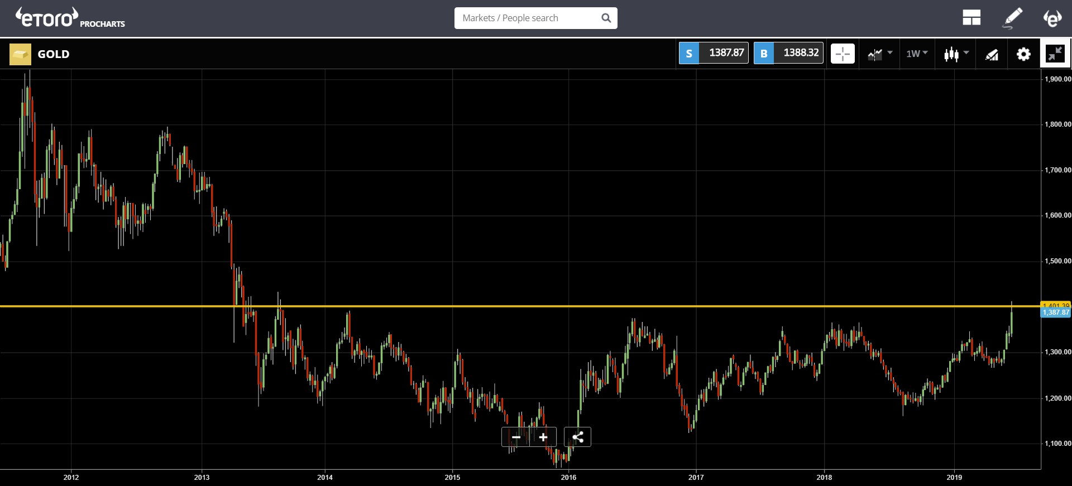1072x486 pixels.
Task: Click the eToro ProCharts logo
Action: (70, 18)
